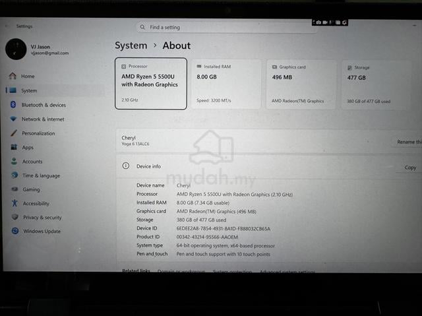Click the search magnifier icon

pyautogui.click(x=142, y=27)
